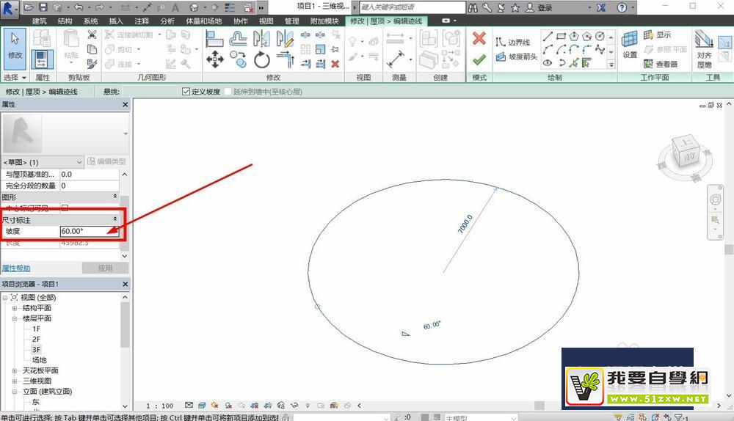Open the 结构 ribbon tab

[65, 21]
